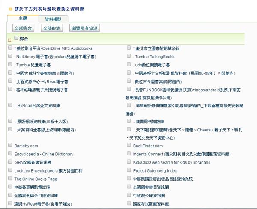The height and width of the screenshot is (209, 257).
Task: Select the 主題 tab
Action: pyautogui.click(x=23, y=18)
